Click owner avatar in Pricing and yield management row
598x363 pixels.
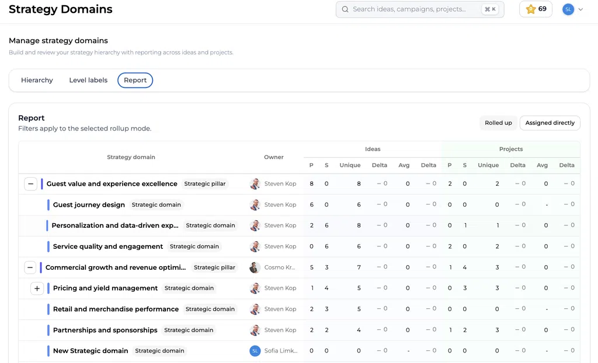pos(255,288)
